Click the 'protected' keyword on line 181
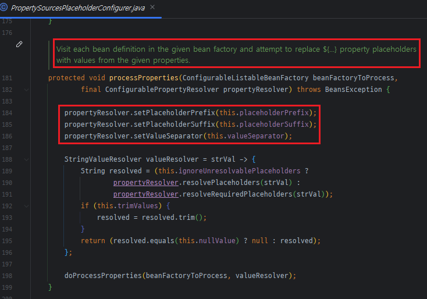Screen dimensions: 427x299 point(66,78)
